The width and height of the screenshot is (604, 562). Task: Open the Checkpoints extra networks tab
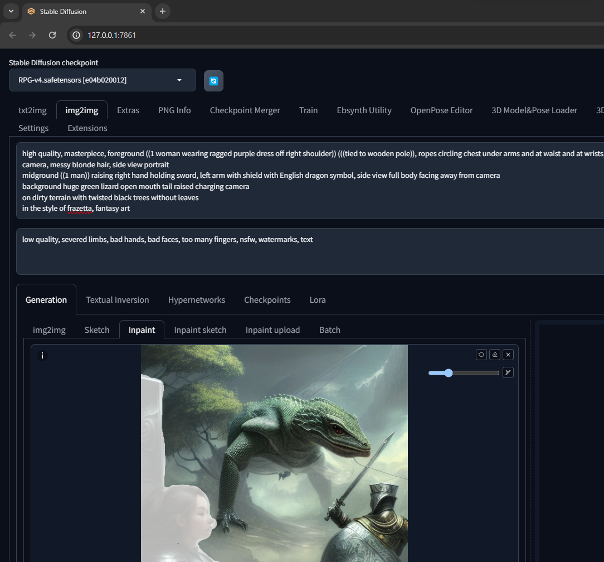pyautogui.click(x=267, y=300)
